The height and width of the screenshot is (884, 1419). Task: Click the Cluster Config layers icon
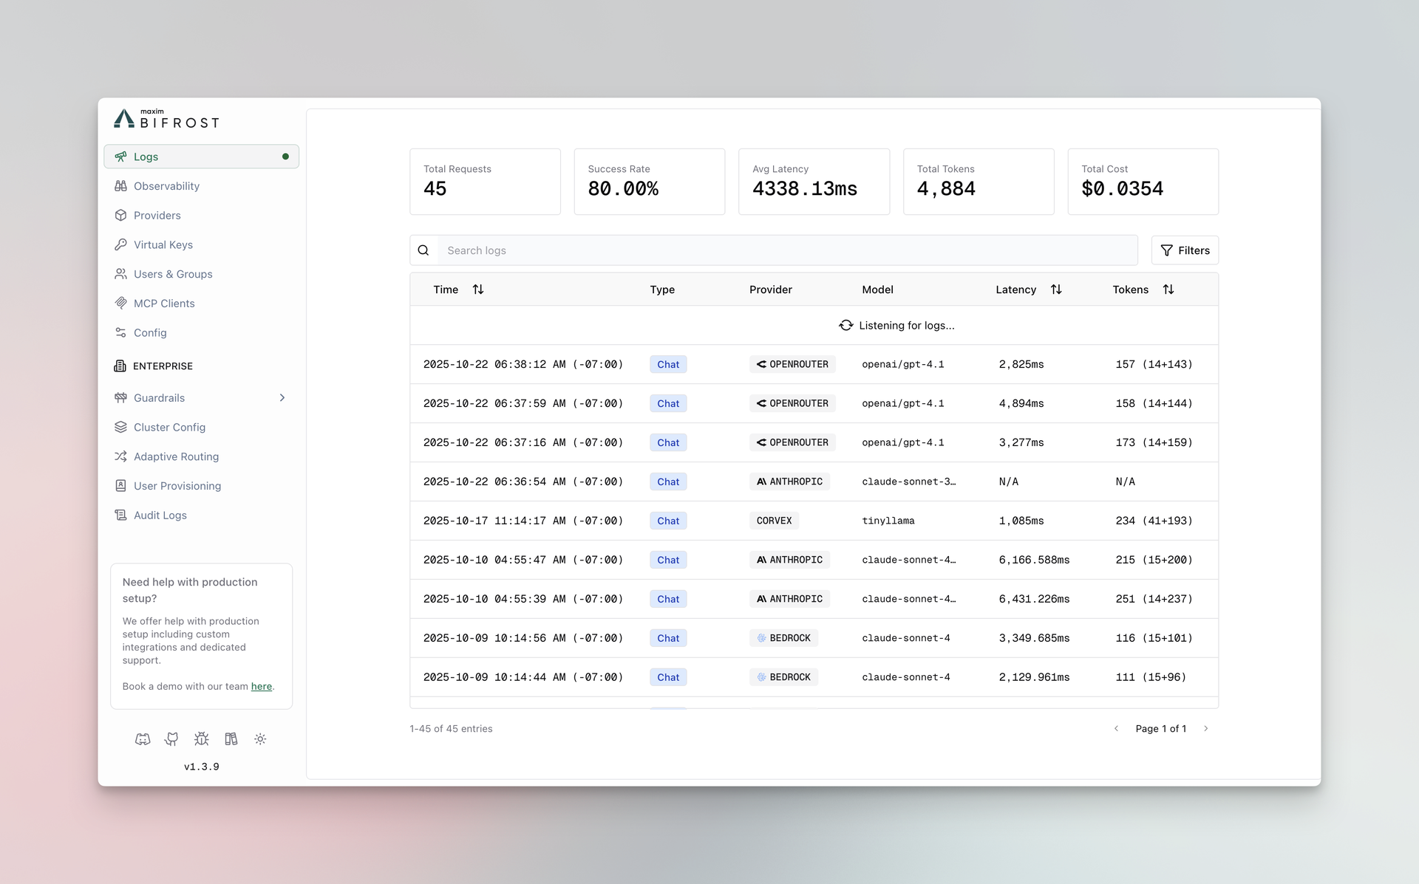click(120, 427)
